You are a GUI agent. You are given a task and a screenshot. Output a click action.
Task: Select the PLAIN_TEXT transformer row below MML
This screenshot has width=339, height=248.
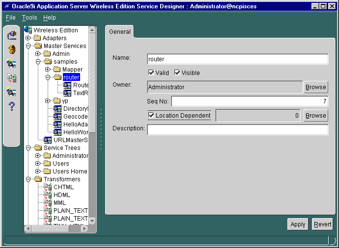pos(71,210)
